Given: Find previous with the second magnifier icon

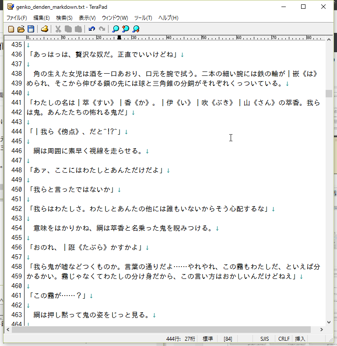Looking at the screenshot, I should (x=126, y=29).
